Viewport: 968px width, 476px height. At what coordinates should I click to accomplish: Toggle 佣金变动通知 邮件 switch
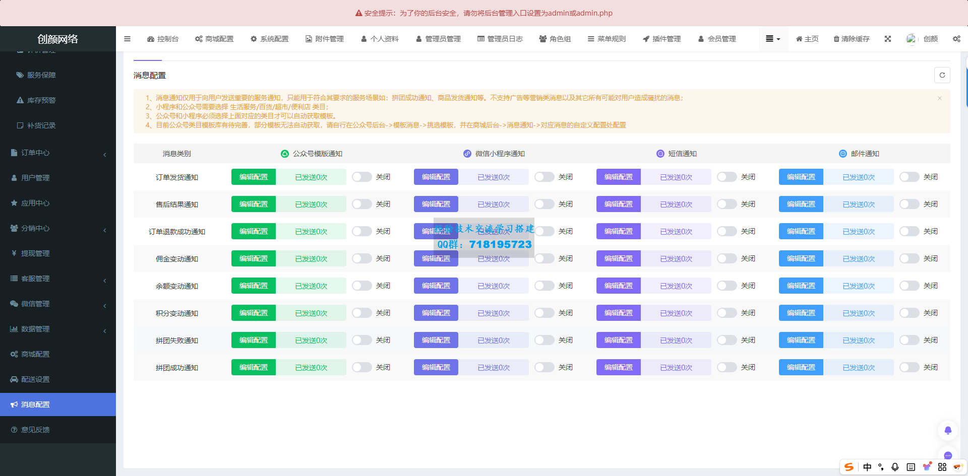tap(909, 258)
